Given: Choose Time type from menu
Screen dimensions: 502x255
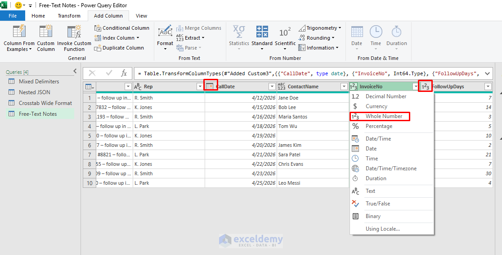Looking at the screenshot, I should tap(391, 159).
